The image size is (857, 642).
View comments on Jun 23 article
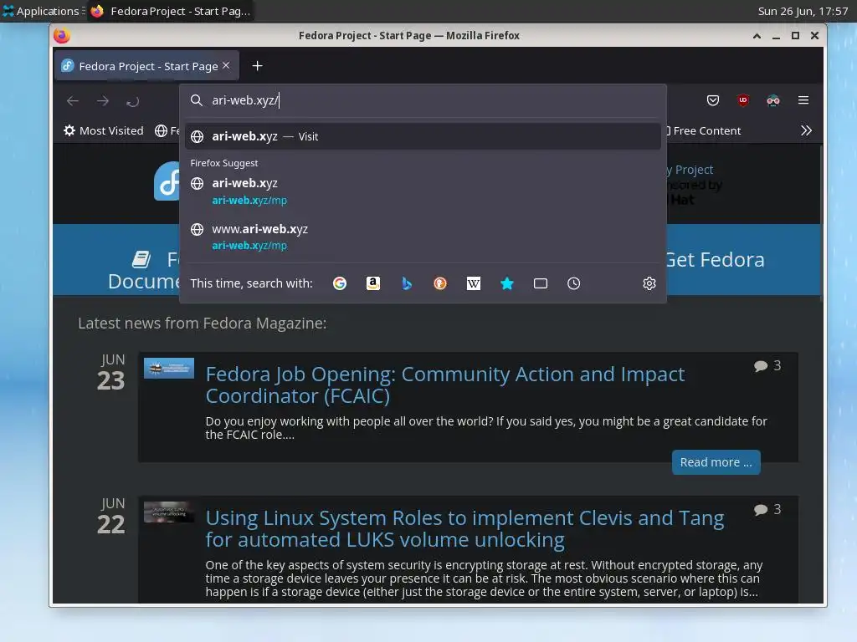point(767,366)
